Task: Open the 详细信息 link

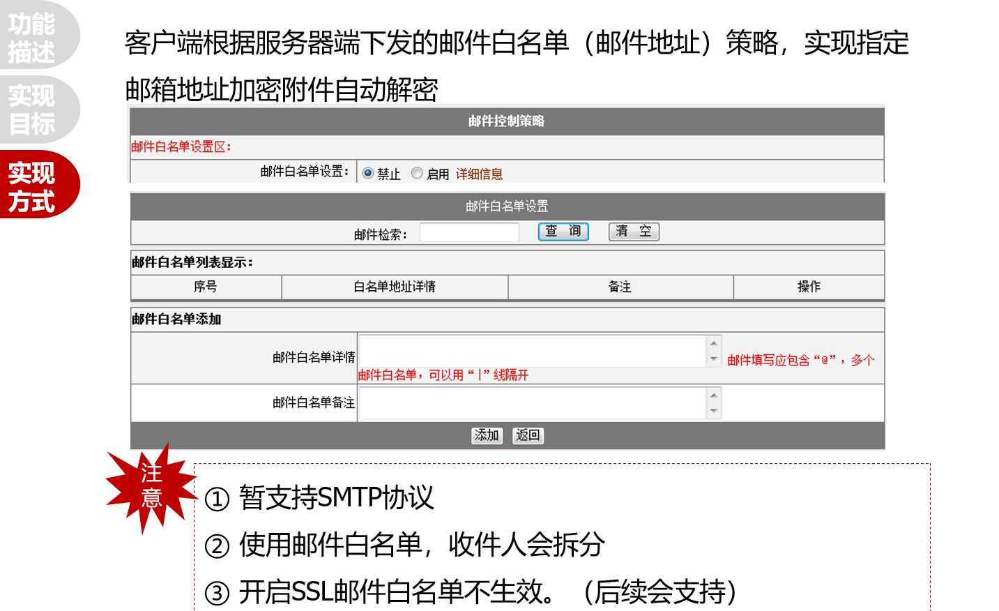Action: click(x=479, y=174)
